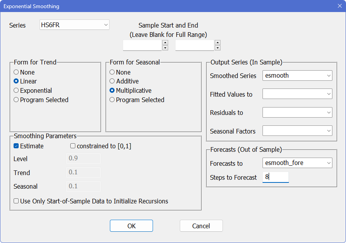Uncheck the Estimate checkbox
Screen dimensions: 346x243
[16, 146]
